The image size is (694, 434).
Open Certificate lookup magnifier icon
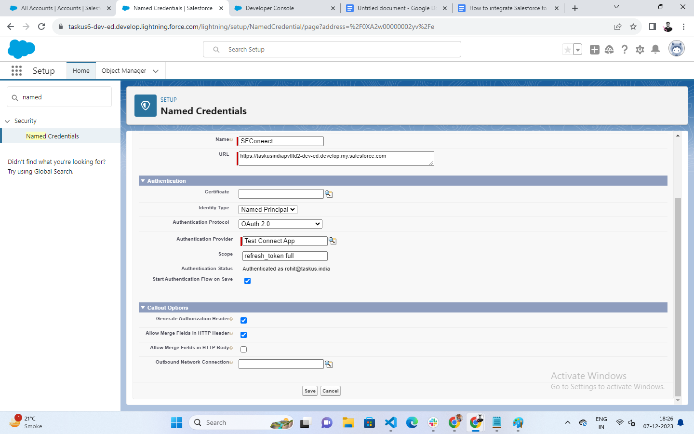point(329,194)
